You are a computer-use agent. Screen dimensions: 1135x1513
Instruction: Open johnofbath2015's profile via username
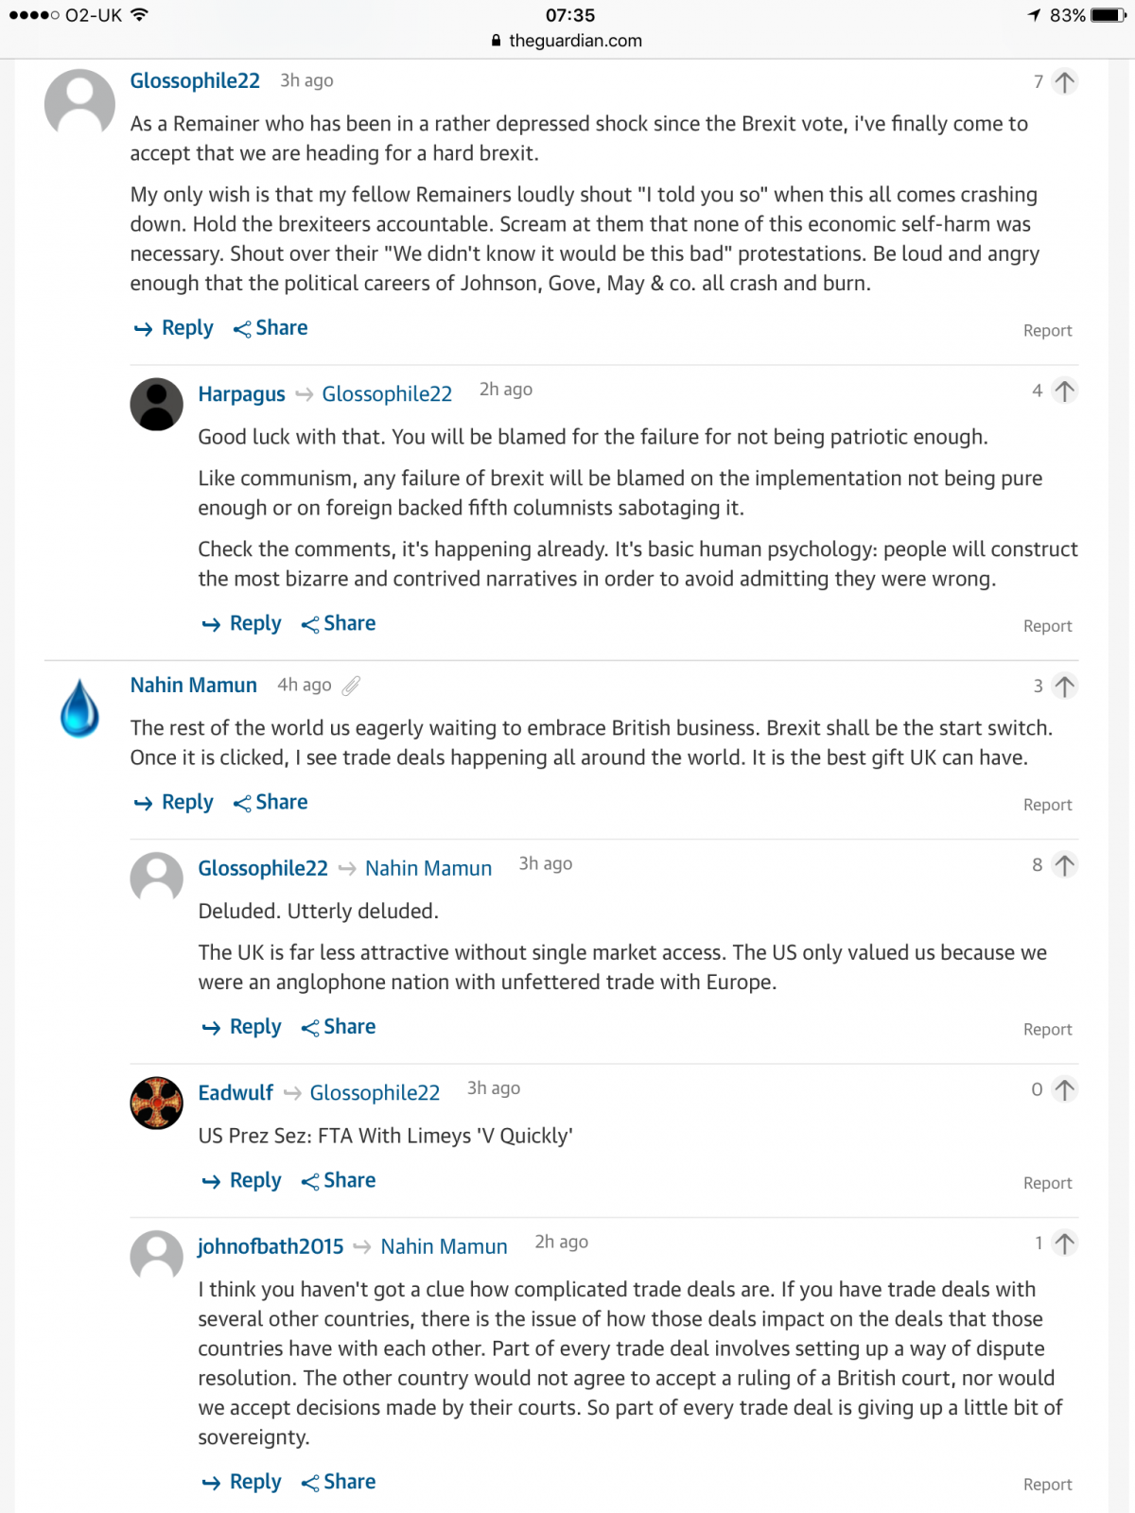[271, 1247]
